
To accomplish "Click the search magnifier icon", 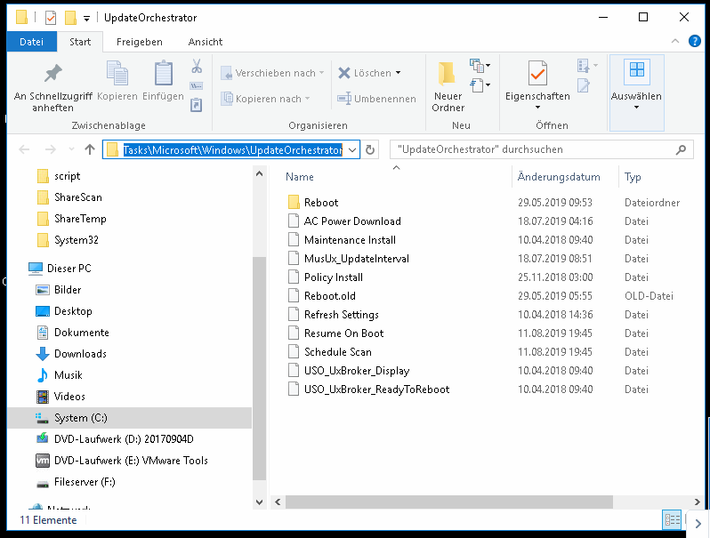I will pyautogui.click(x=681, y=149).
